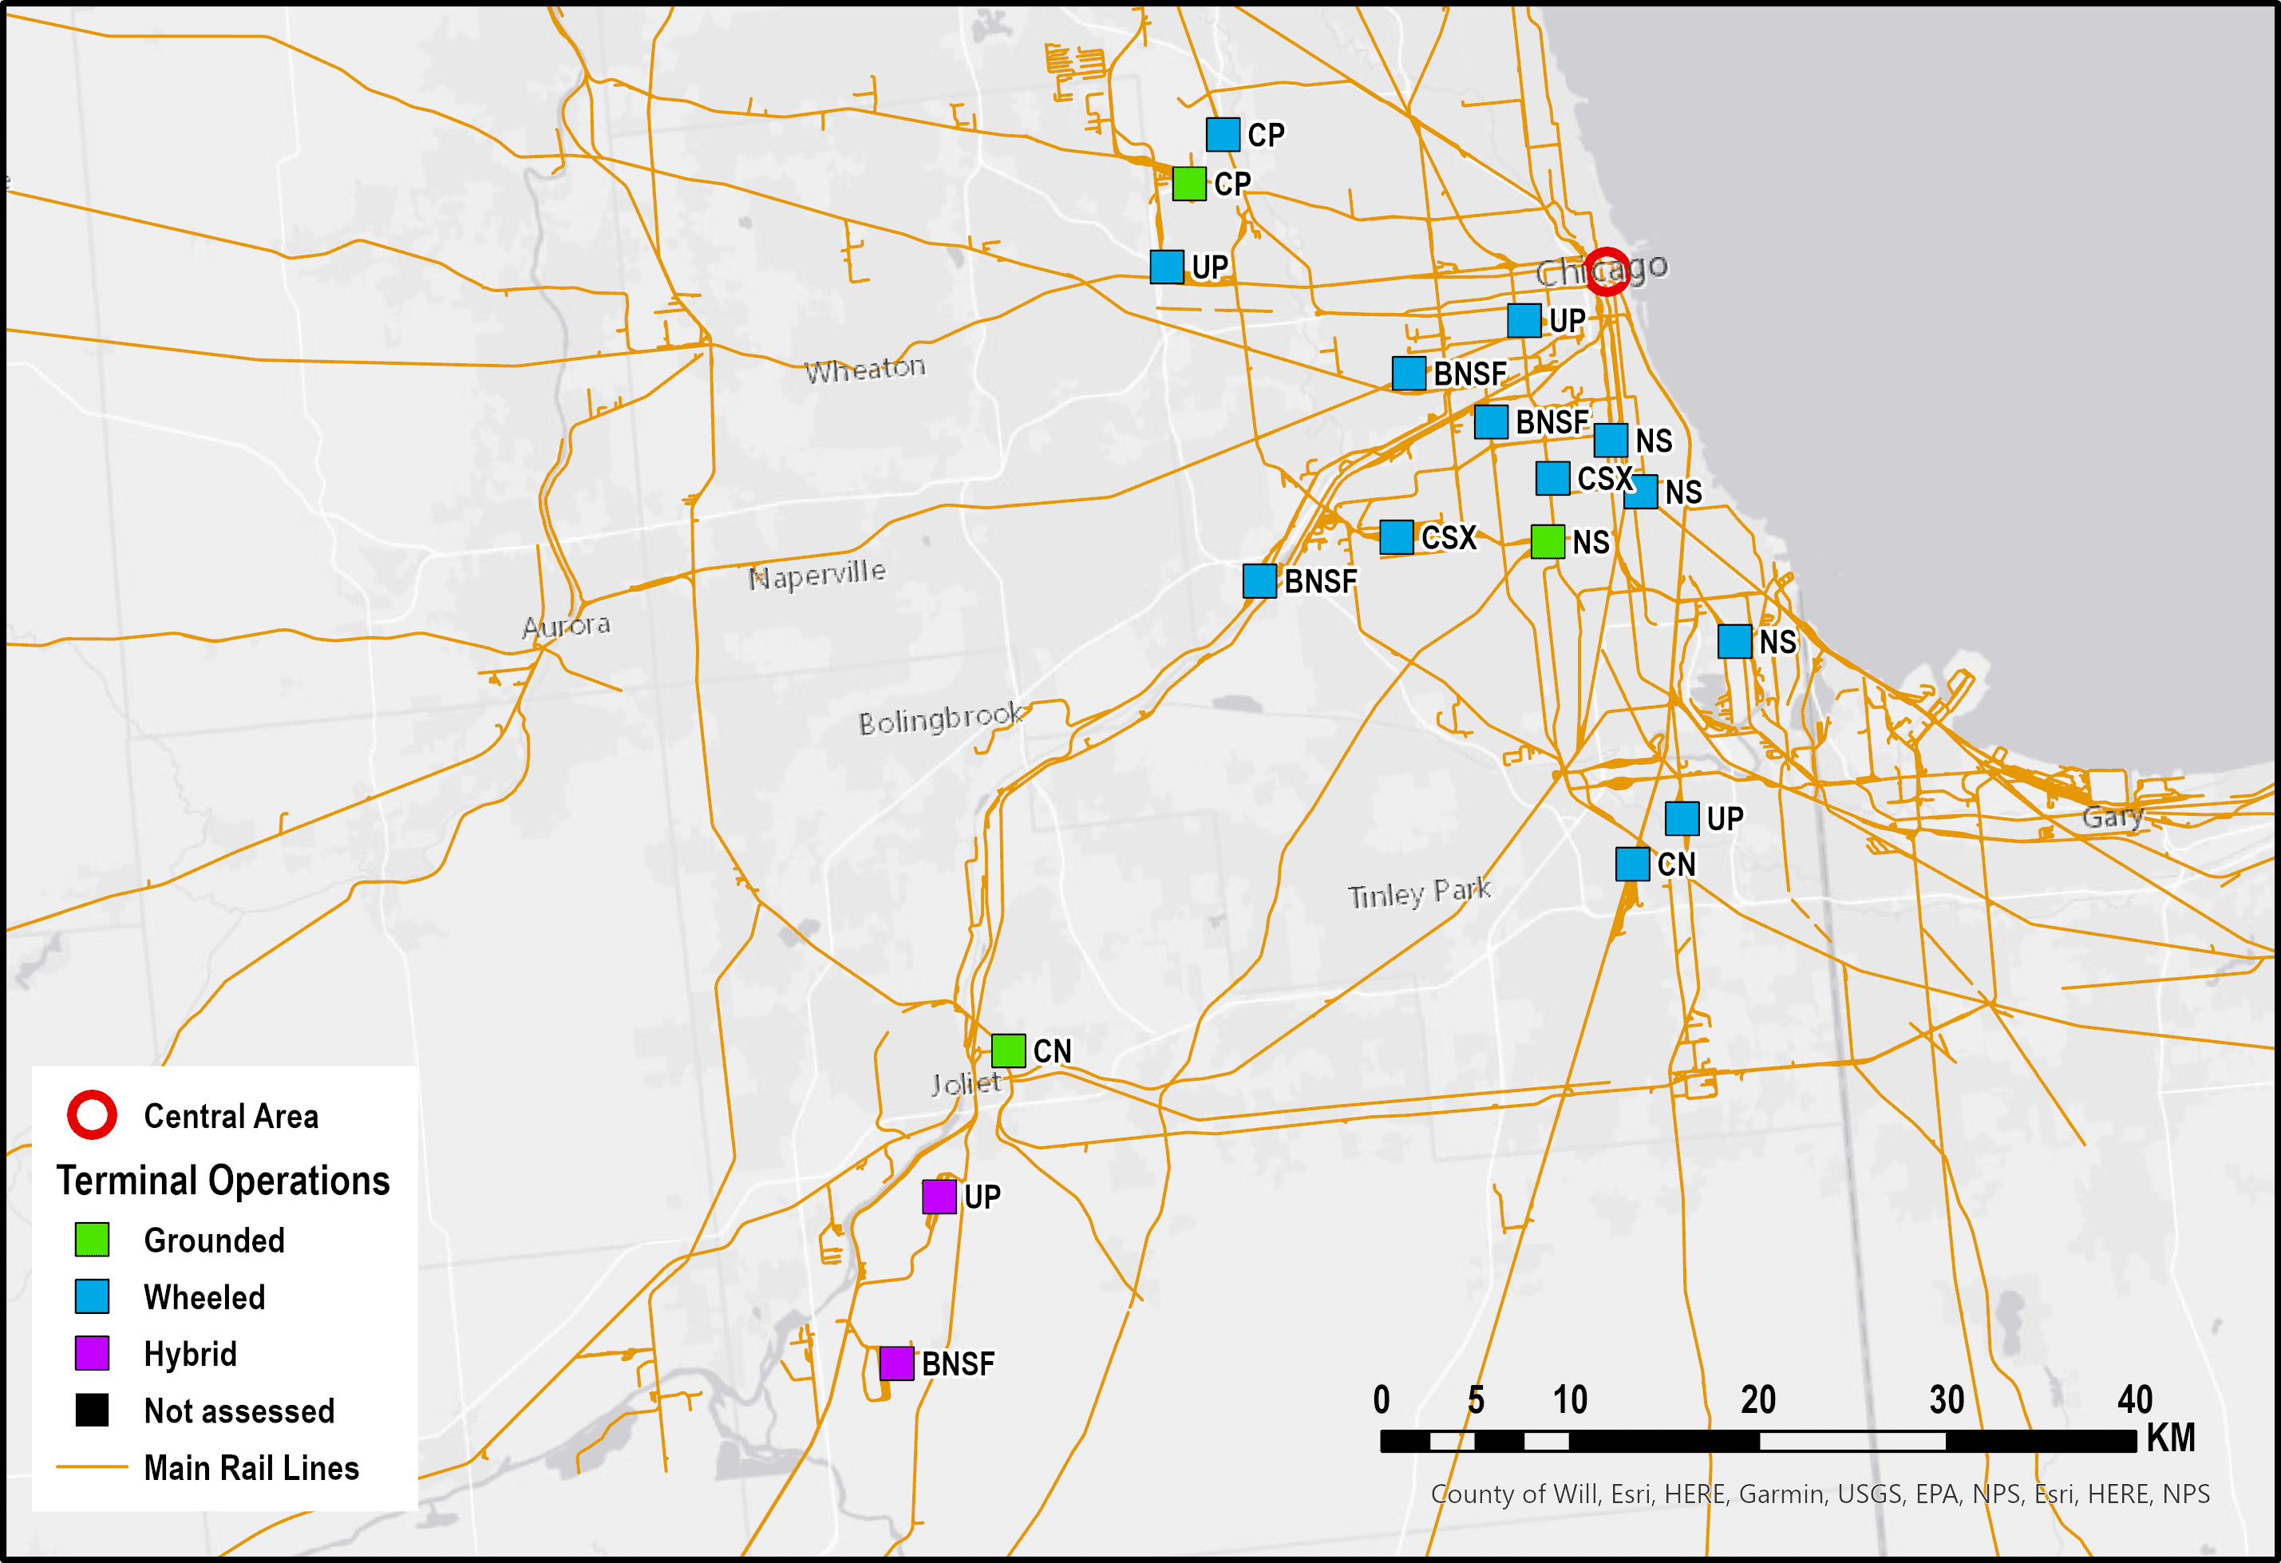Screen dimensions: 2281x1563
Task: Click the 'Grounded' legend label
Action: point(214,1241)
